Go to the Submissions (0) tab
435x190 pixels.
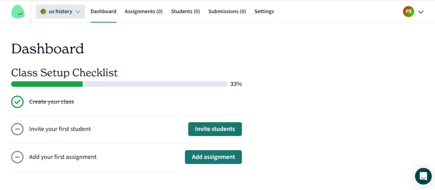pos(227,11)
